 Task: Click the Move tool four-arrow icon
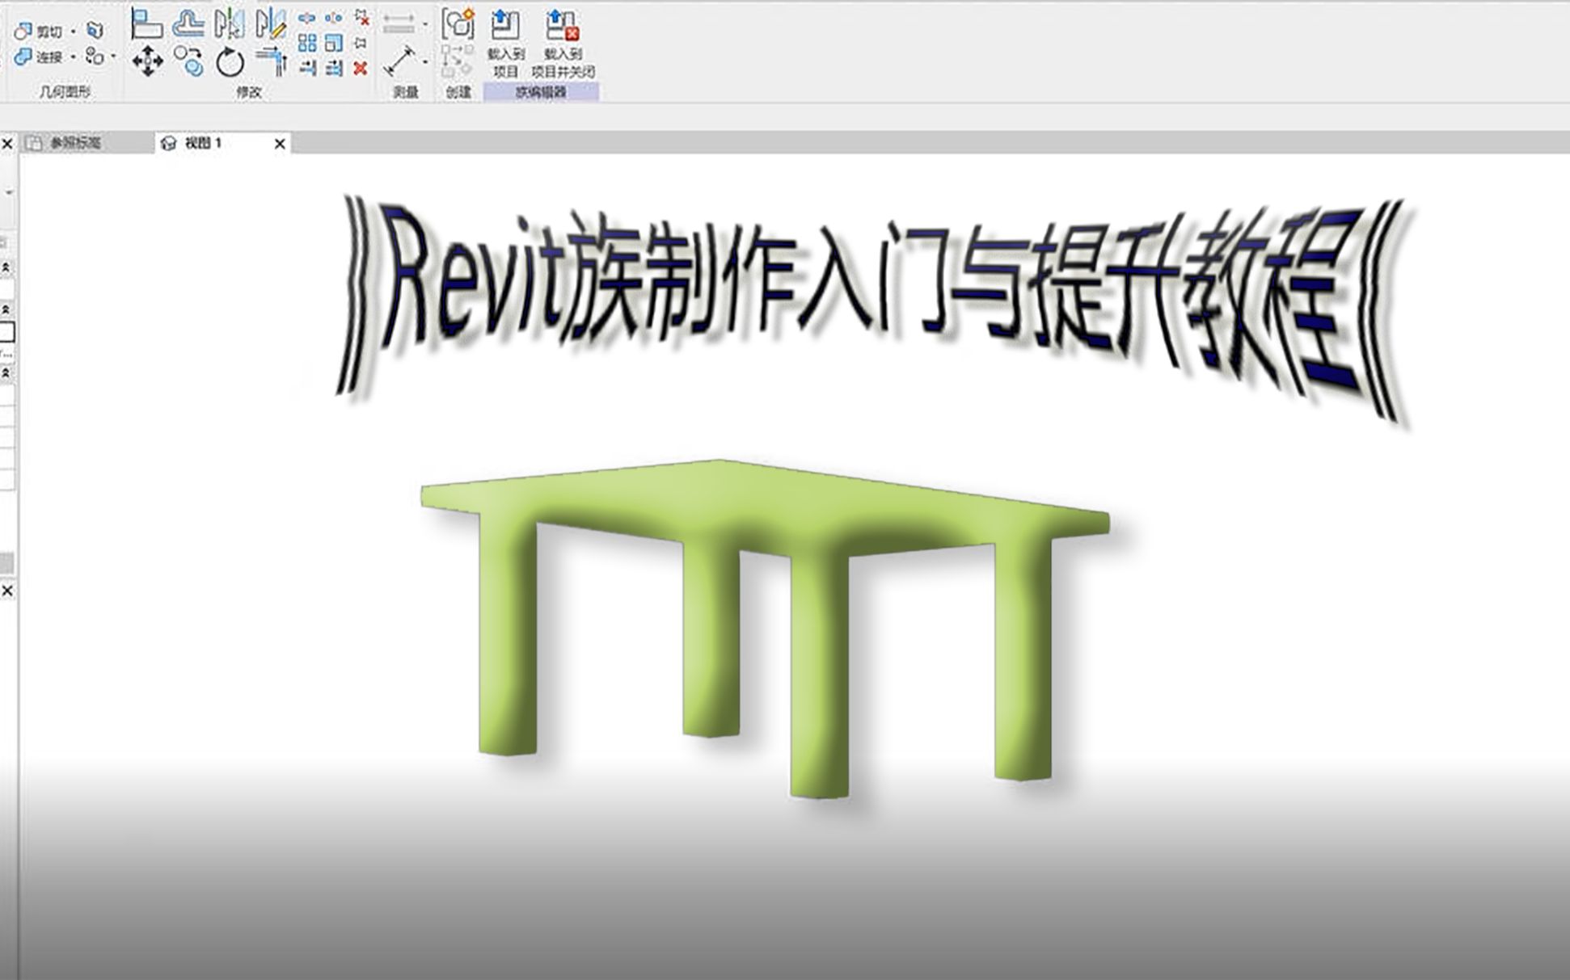(147, 61)
